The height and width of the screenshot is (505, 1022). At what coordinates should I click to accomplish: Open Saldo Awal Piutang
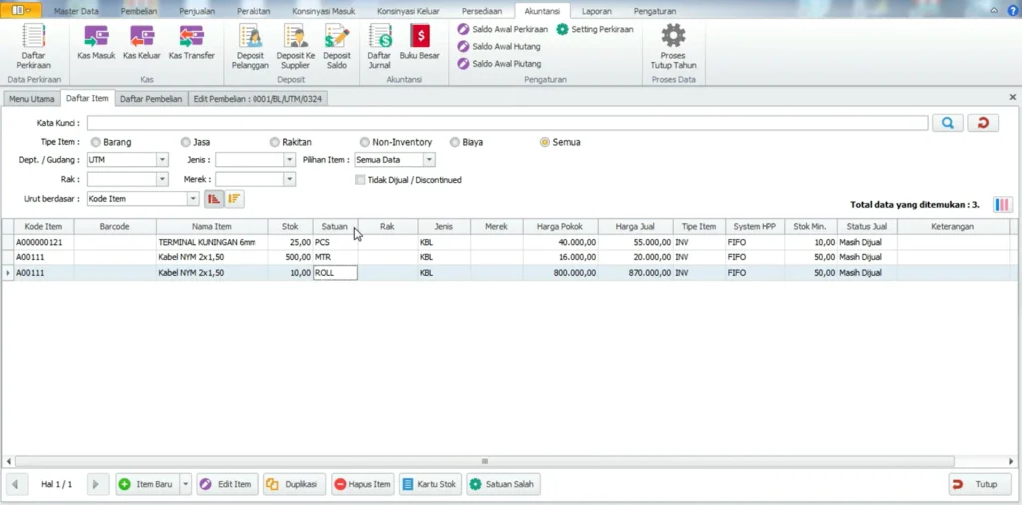click(x=499, y=63)
